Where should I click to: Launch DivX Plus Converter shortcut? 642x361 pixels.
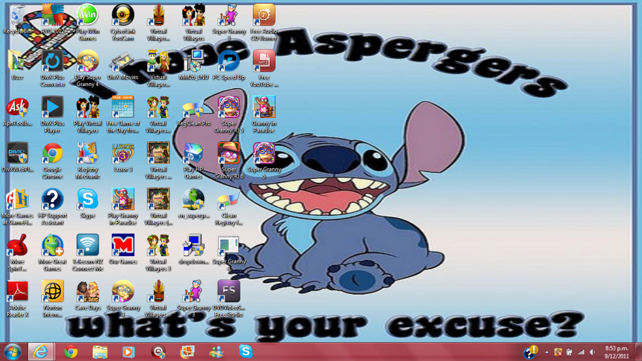tap(53, 68)
